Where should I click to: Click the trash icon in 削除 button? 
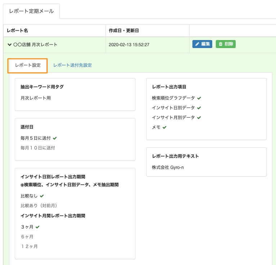click(x=221, y=44)
